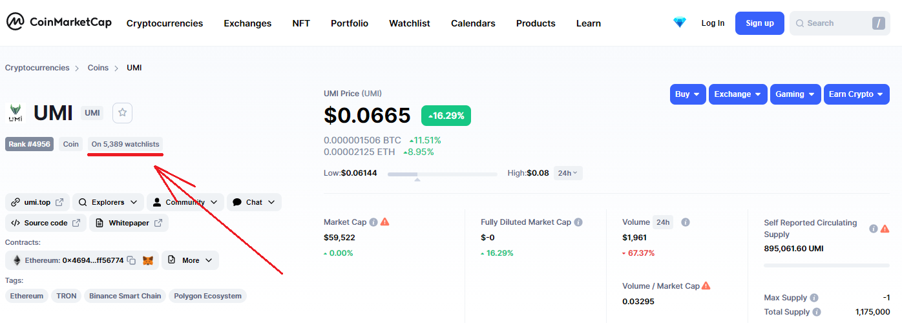The width and height of the screenshot is (902, 332).
Task: Expand the Explorers dropdown
Action: click(x=108, y=202)
